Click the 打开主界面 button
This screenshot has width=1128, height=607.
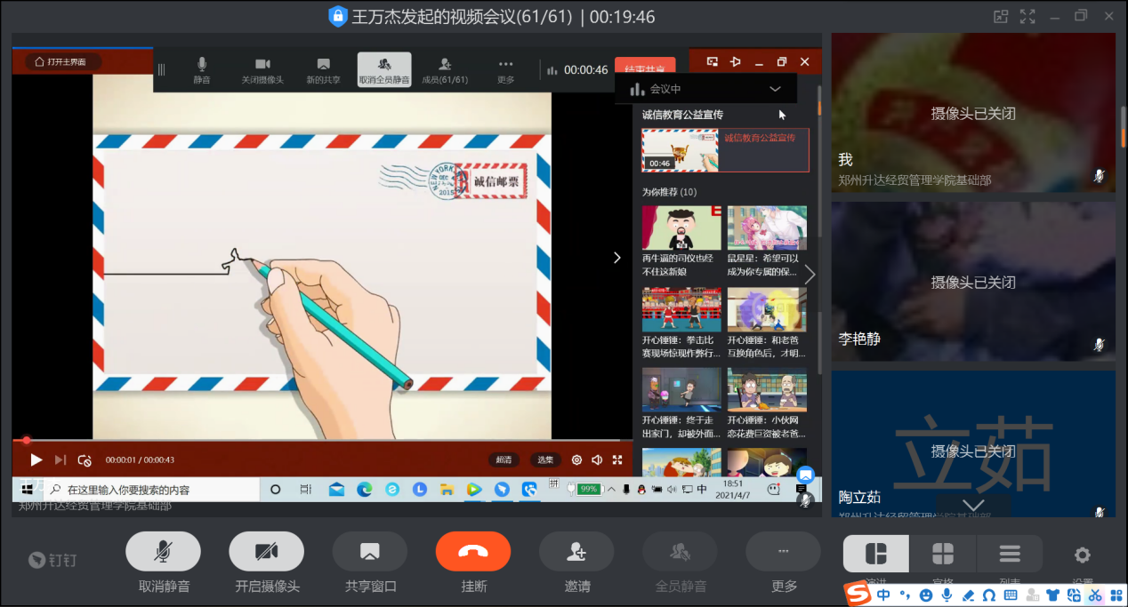[61, 62]
